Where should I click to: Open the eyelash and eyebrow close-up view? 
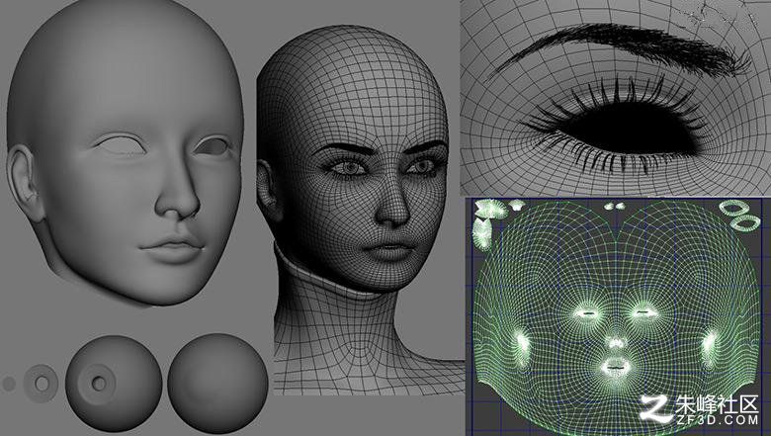pyautogui.click(x=615, y=97)
